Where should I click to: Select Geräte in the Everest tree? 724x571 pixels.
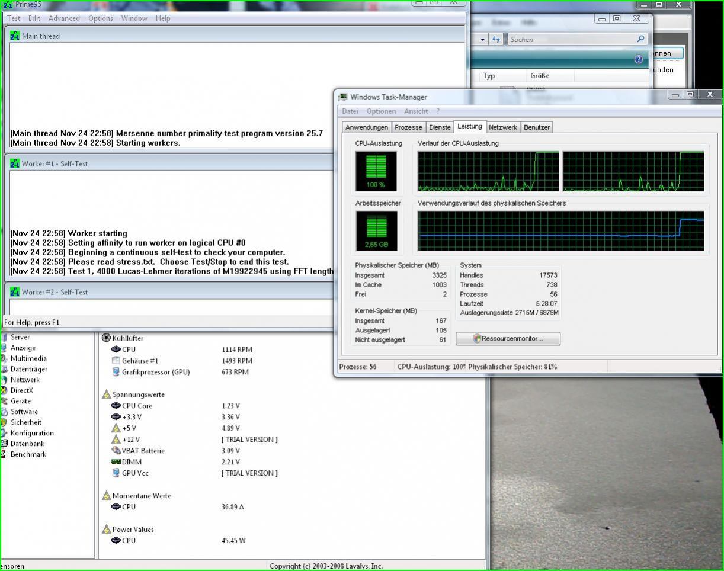21,401
